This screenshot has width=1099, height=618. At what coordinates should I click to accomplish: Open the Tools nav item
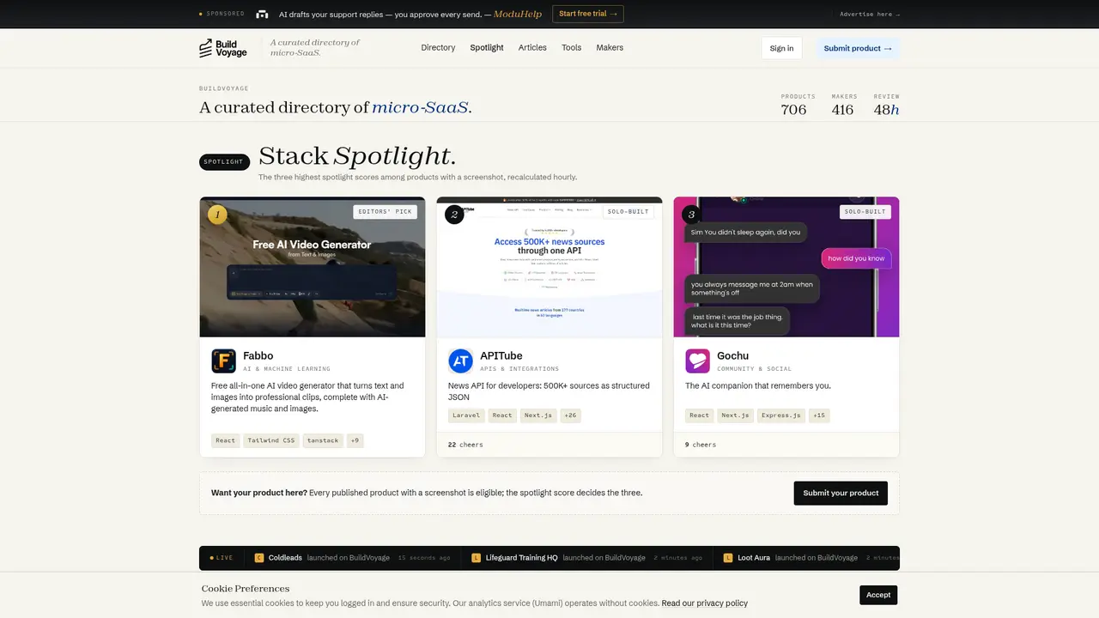pyautogui.click(x=572, y=48)
